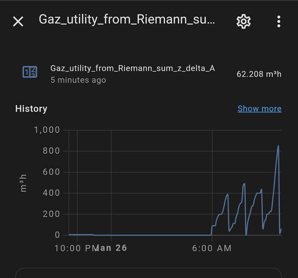The height and width of the screenshot is (278, 298).
Task: Open the three-dot overflow menu
Action: pos(278,21)
